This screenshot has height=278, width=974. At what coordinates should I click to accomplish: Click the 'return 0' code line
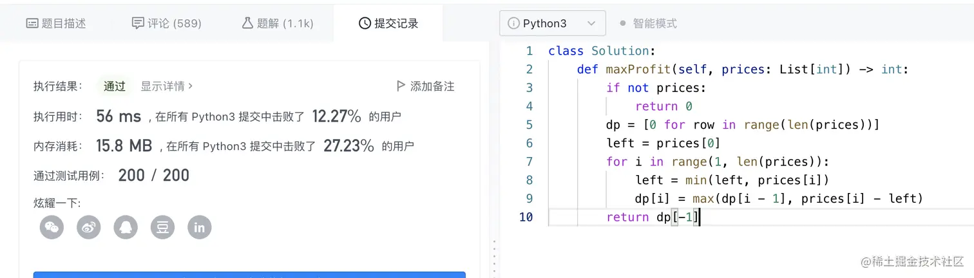pyautogui.click(x=664, y=106)
